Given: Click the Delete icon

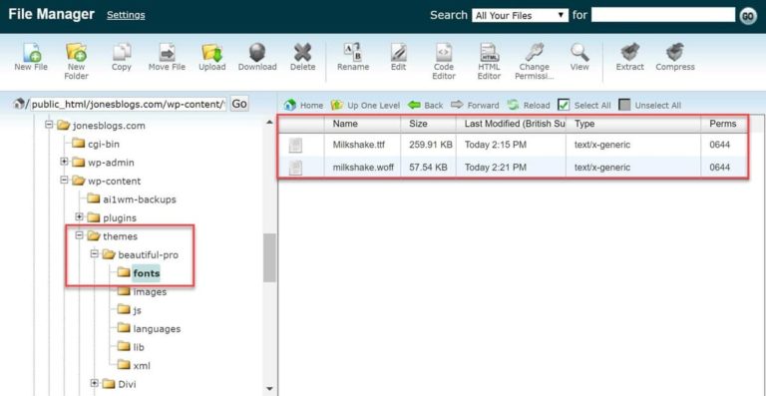Looking at the screenshot, I should click(x=303, y=52).
